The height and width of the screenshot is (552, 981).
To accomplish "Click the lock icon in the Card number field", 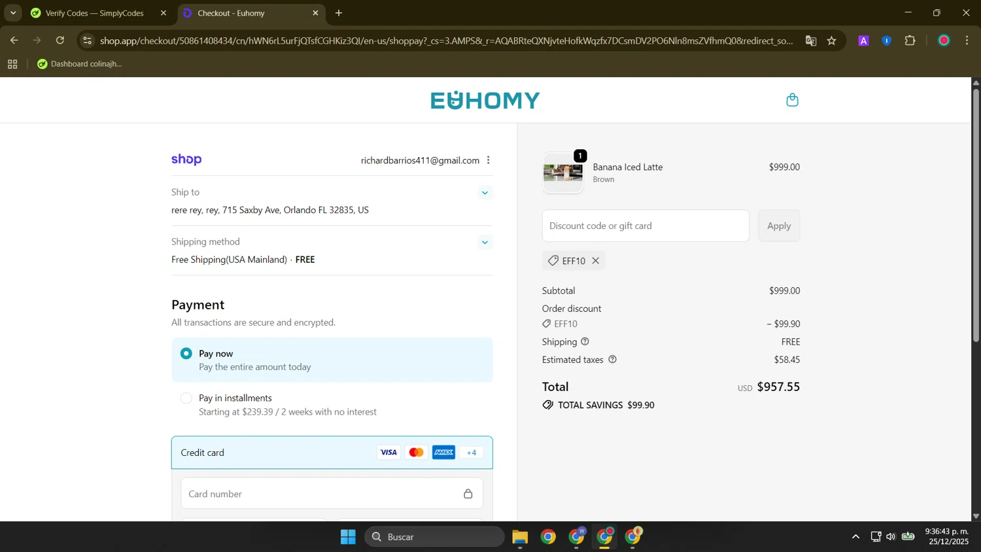I will [468, 494].
